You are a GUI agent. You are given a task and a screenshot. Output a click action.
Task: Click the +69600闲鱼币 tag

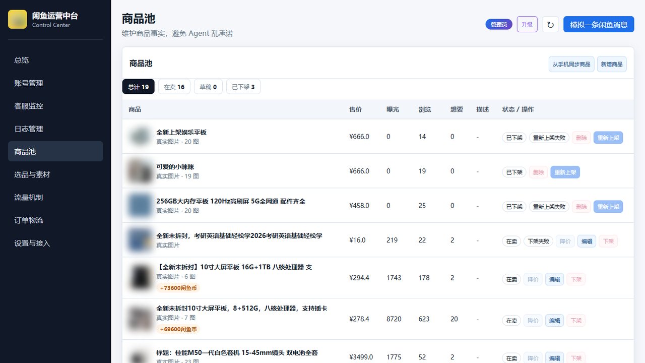click(178, 329)
